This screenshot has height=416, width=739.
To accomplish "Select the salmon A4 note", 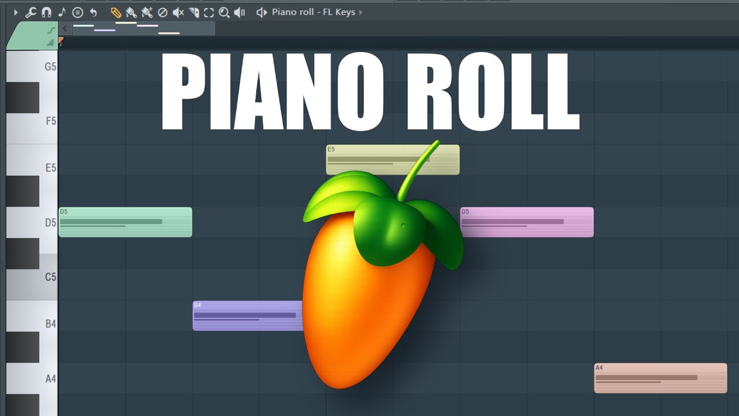I will click(660, 378).
